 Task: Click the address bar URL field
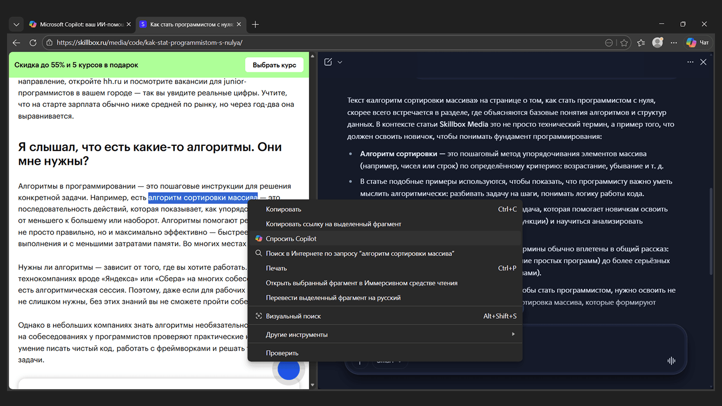pos(328,43)
